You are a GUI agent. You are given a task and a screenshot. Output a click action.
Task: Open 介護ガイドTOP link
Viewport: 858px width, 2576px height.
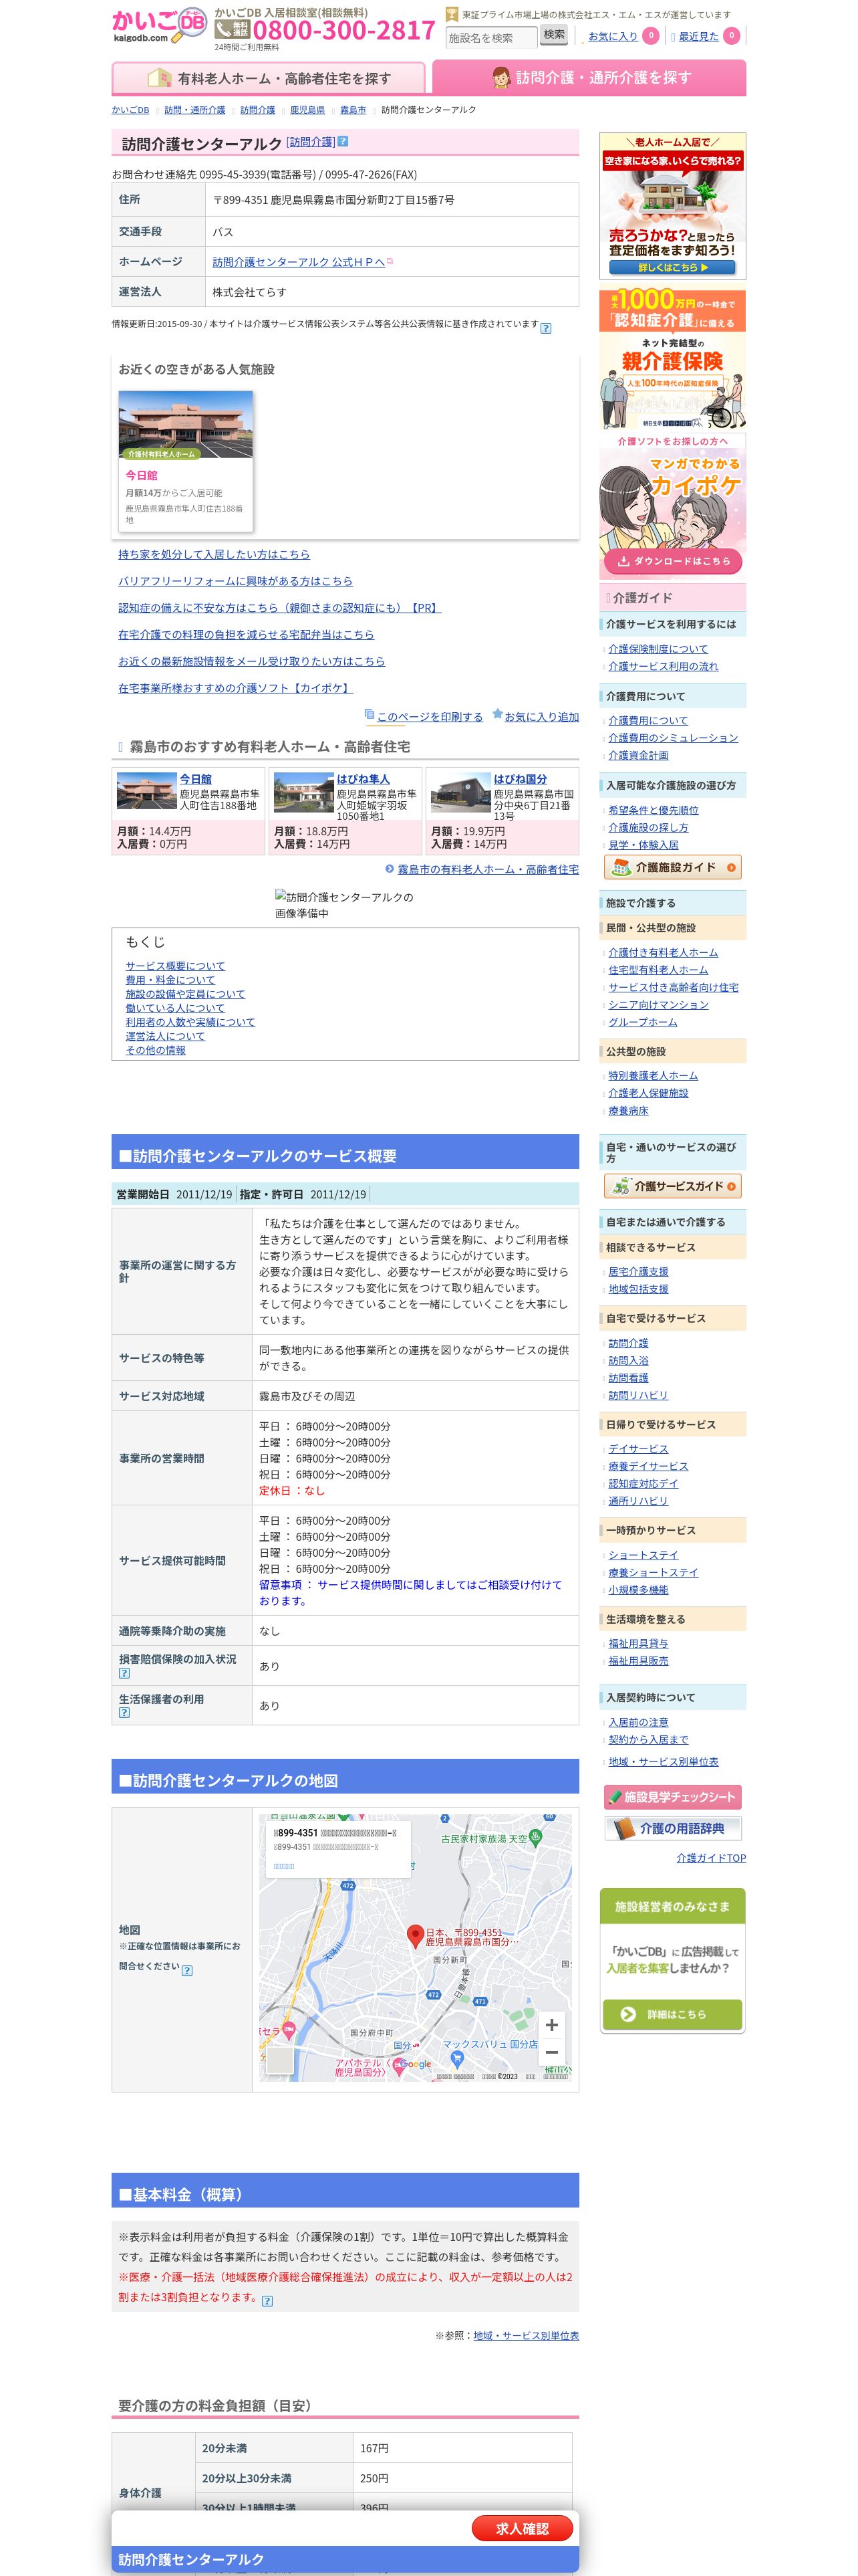click(x=711, y=1858)
